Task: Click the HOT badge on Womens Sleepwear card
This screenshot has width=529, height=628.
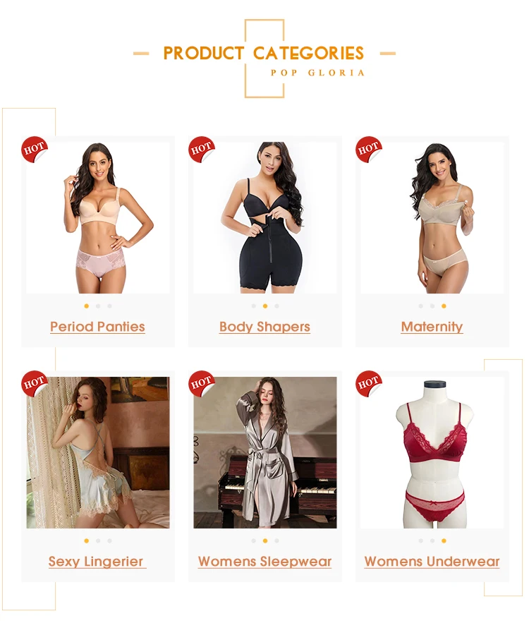Action: tap(201, 384)
